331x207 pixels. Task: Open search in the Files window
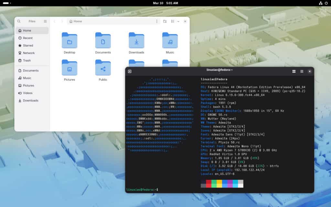[x=19, y=21]
